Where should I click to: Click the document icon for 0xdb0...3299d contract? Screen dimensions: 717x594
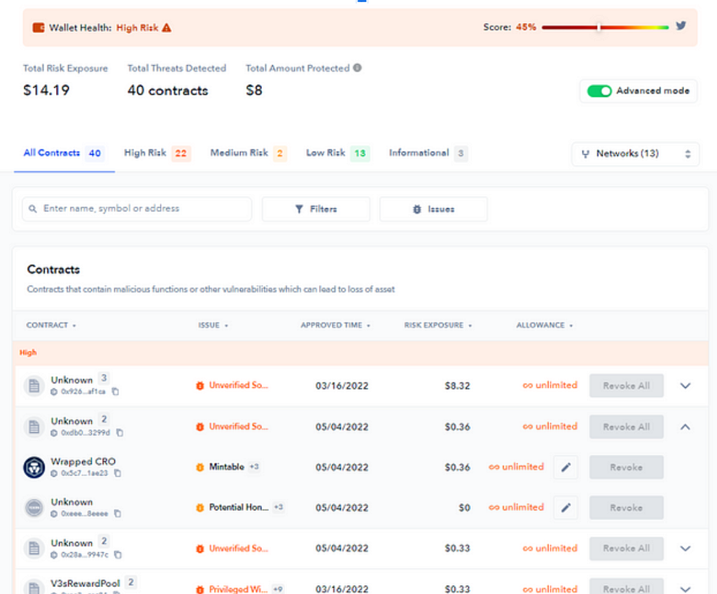click(34, 427)
